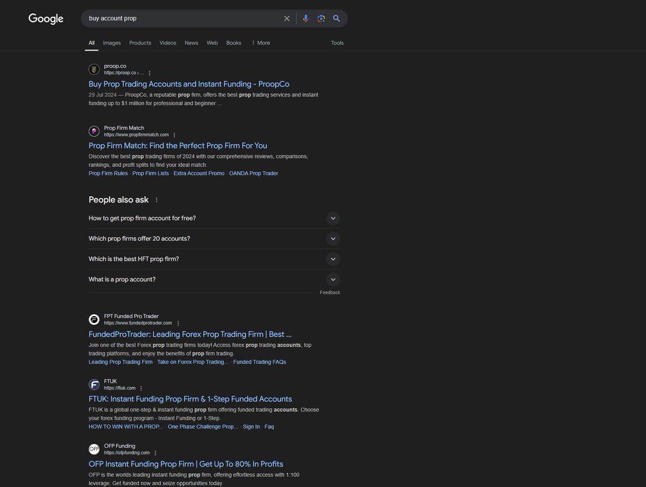Click Feedback under People also ask

coord(330,292)
